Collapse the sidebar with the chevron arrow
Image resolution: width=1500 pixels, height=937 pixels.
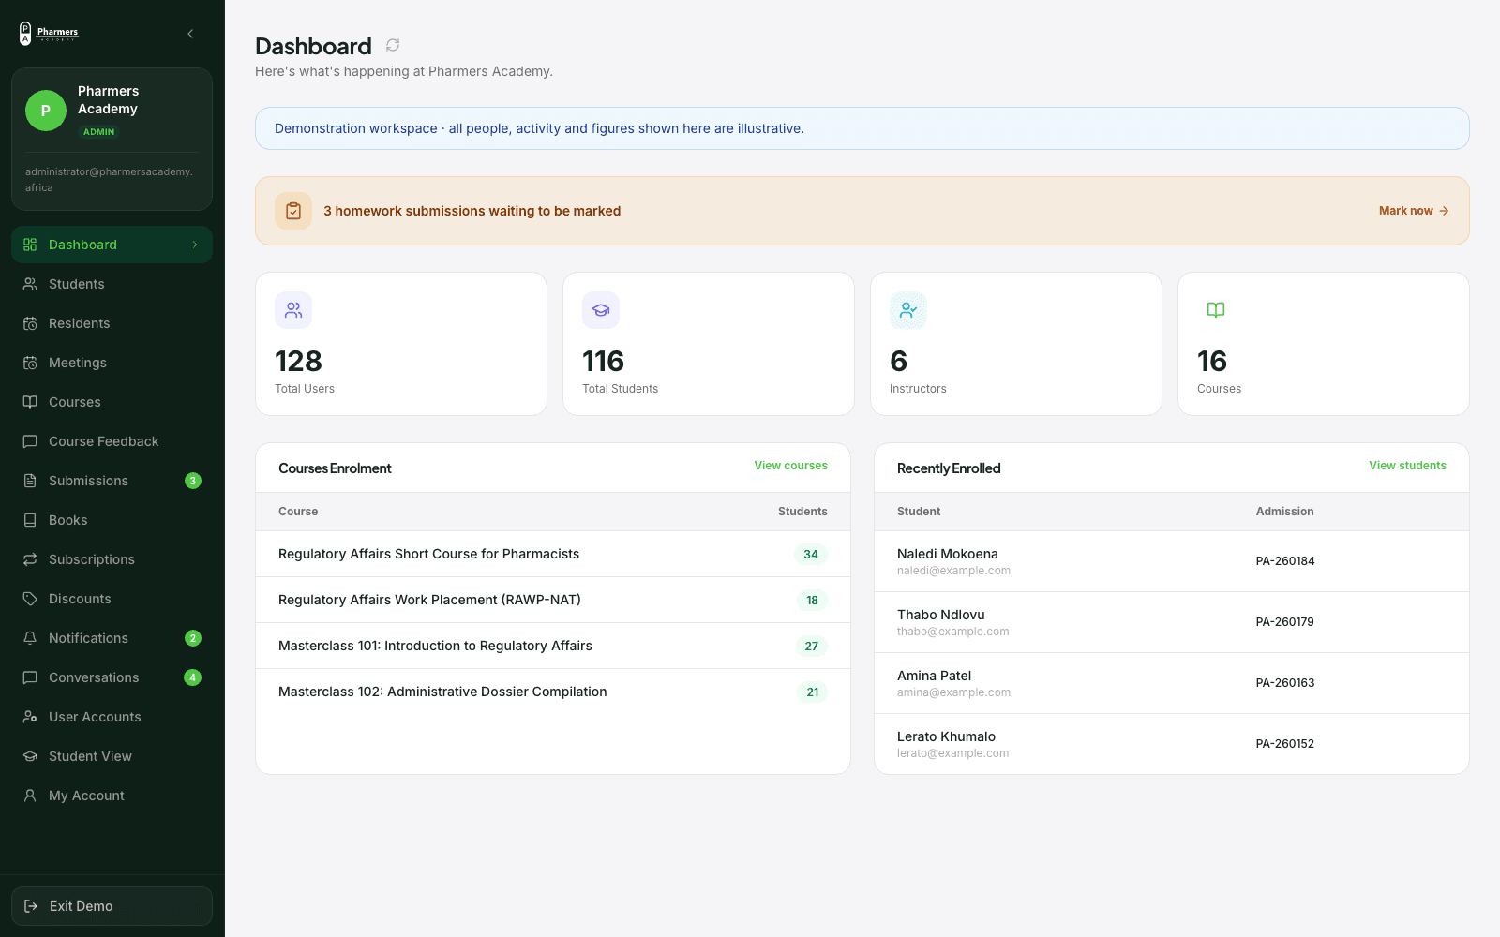(190, 34)
